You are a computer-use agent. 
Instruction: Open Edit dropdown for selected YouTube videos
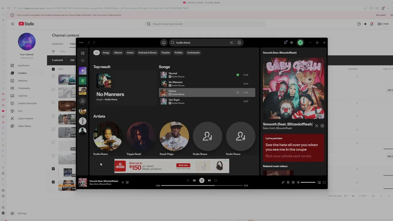tap(73, 60)
